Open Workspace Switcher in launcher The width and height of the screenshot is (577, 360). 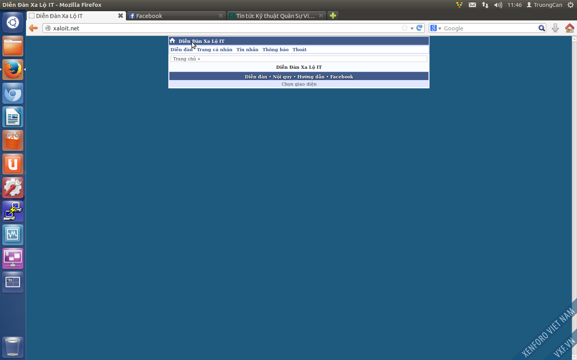pyautogui.click(x=13, y=282)
